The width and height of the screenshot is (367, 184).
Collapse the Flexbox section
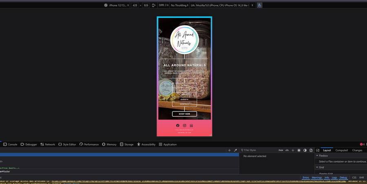click(317, 155)
